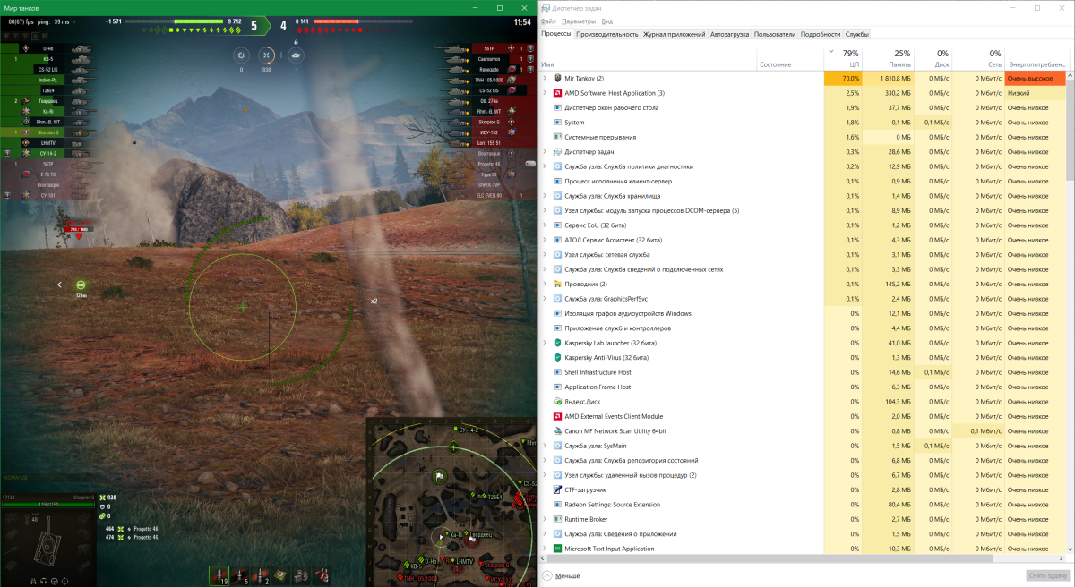Use the fire extinguisher consumable in game
This screenshot has width=1075, height=587.
323,575
